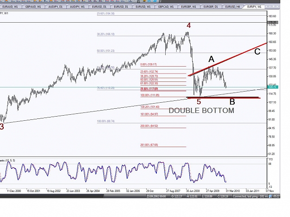Select the red wave label 3
The width and height of the screenshot is (290, 217).
click(2, 127)
